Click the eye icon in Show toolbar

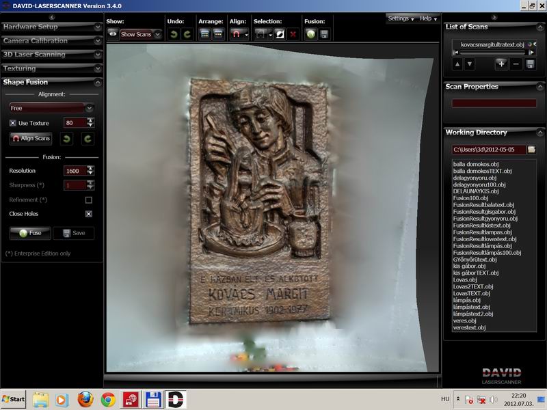pyautogui.click(x=112, y=33)
